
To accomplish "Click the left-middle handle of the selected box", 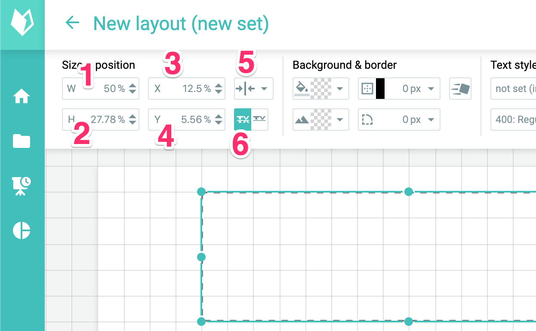I will 201,257.
